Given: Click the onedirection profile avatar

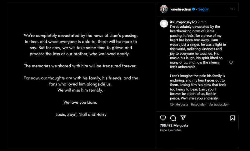Looking at the screenshot, I should [164, 9].
